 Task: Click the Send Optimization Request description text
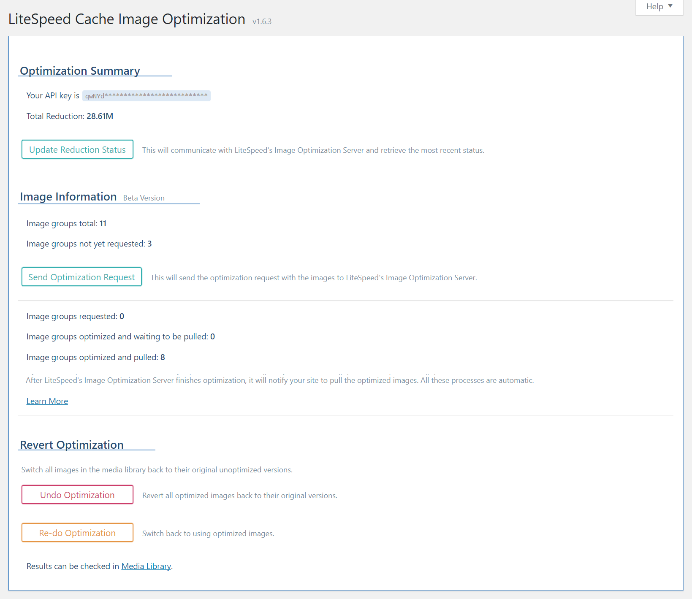(x=314, y=278)
